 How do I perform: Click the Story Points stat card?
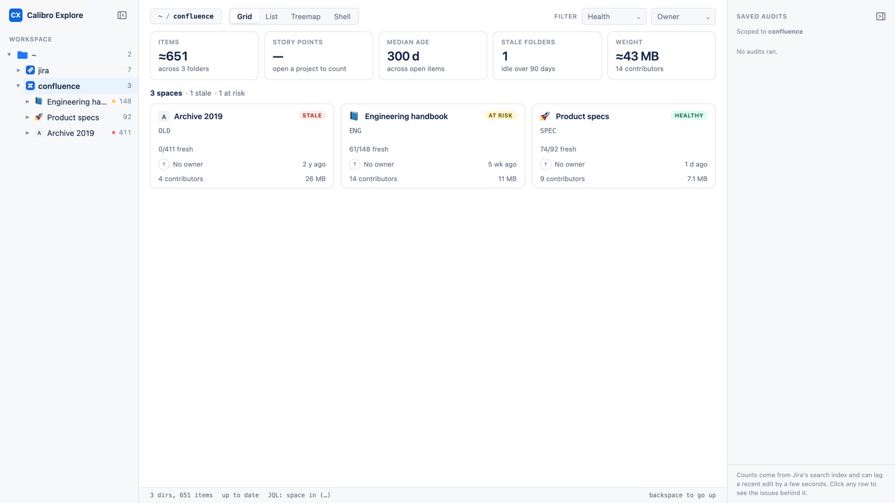tap(318, 56)
